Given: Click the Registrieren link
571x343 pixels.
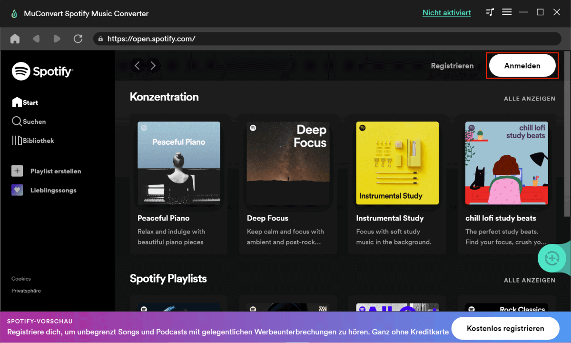Looking at the screenshot, I should tap(452, 66).
